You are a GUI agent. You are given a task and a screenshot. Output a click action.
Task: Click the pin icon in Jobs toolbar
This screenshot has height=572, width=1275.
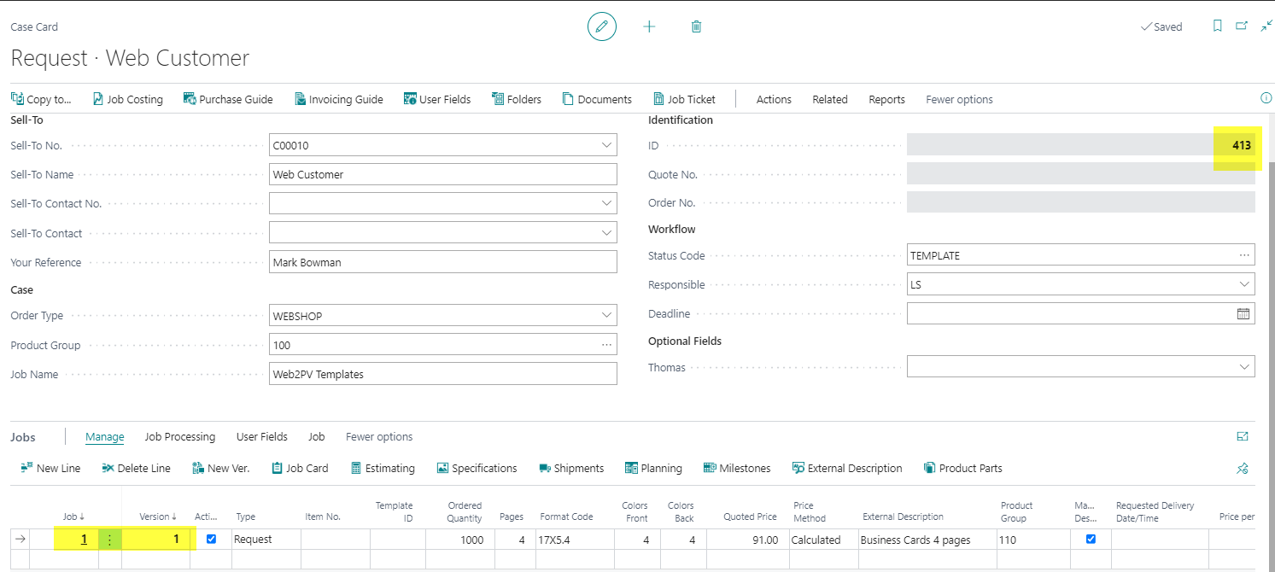(x=1243, y=468)
